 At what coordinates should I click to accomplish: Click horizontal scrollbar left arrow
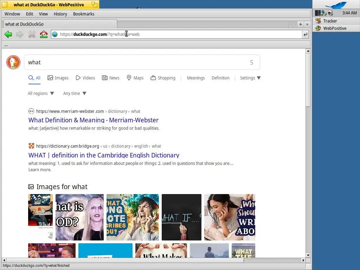[4, 261]
